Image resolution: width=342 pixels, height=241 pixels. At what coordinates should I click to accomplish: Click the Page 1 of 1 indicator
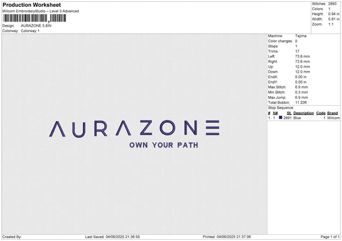[x=330, y=236]
